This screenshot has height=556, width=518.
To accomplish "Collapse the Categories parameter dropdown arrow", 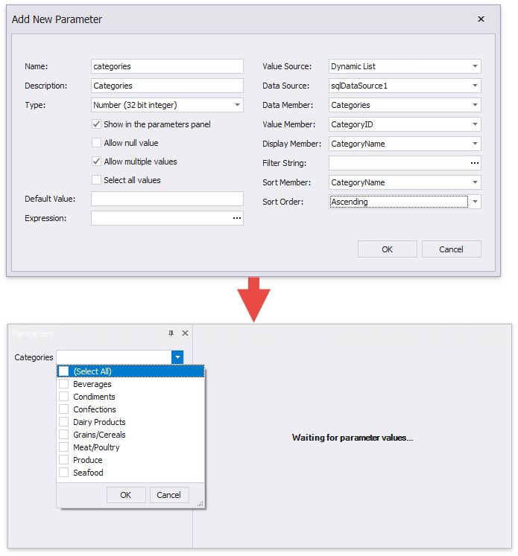I will tap(177, 358).
